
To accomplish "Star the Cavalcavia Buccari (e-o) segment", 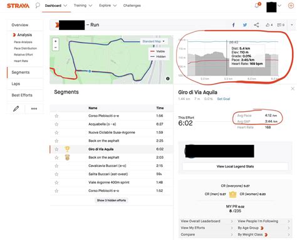I will pos(56,166).
